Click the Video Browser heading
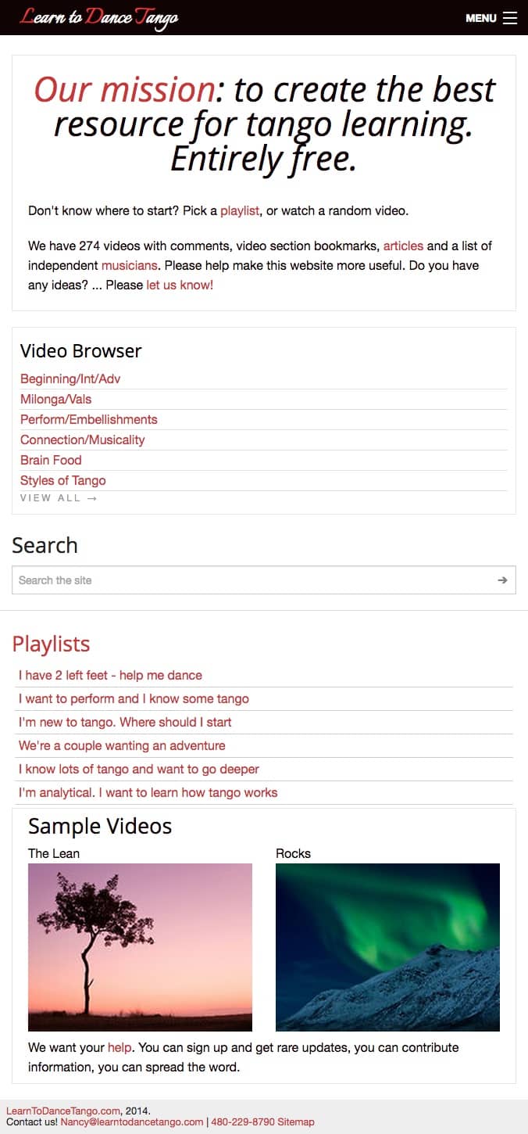This screenshot has height=1134, width=528. point(81,351)
